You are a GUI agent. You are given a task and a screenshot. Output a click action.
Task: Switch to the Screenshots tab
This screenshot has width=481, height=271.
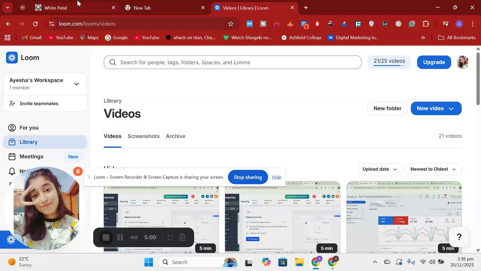[x=144, y=136]
